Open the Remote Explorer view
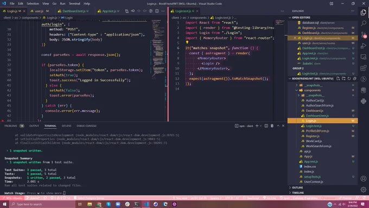This screenshot has width=369, height=208. (364, 57)
